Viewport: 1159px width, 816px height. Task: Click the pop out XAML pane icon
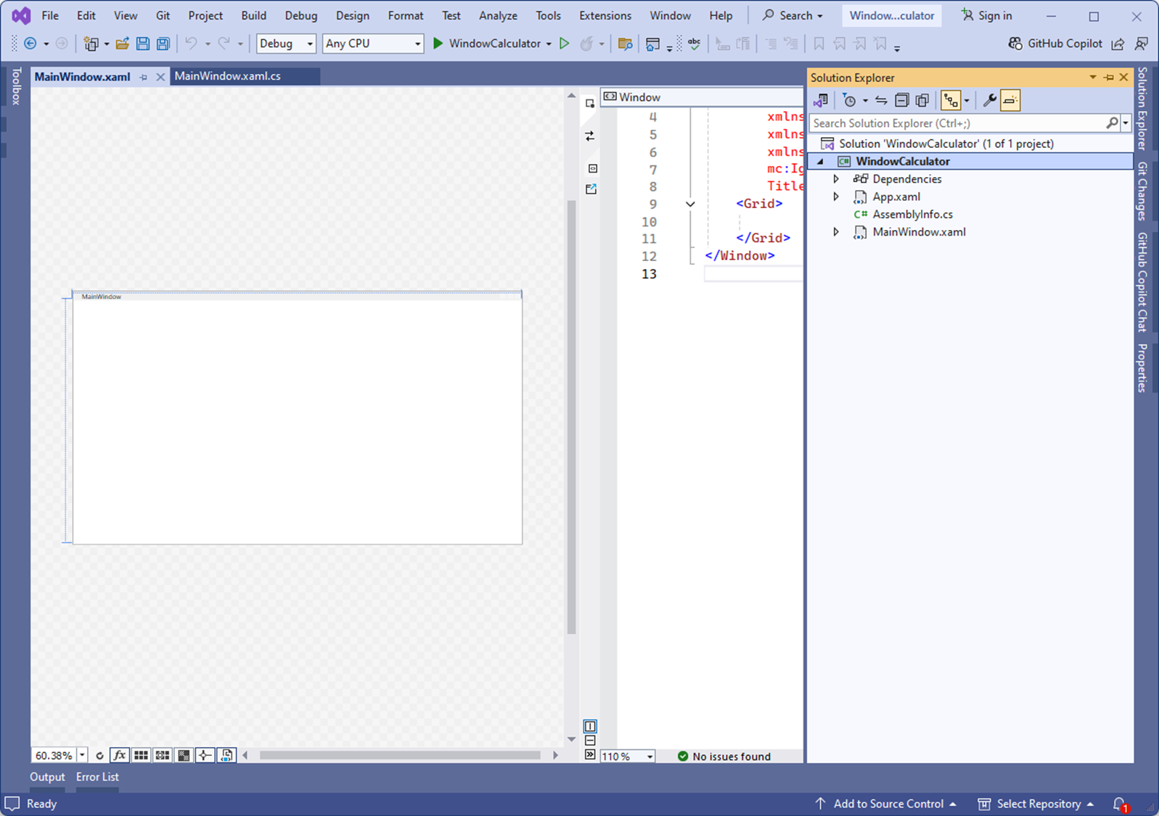[x=591, y=189]
